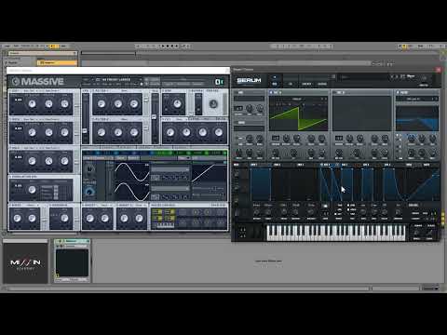Click Serum preset previous arrow
This screenshot has height=335, width=447.
pyautogui.click(x=392, y=76)
